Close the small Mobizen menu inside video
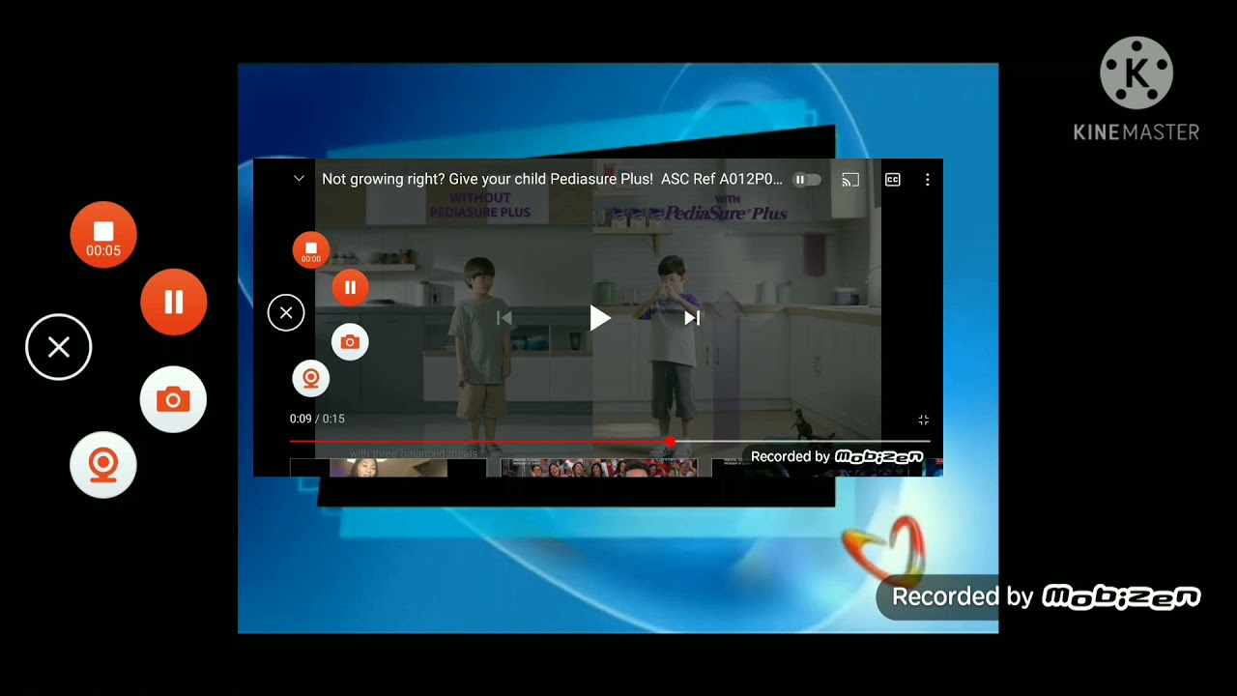The width and height of the screenshot is (1237, 696). click(286, 312)
